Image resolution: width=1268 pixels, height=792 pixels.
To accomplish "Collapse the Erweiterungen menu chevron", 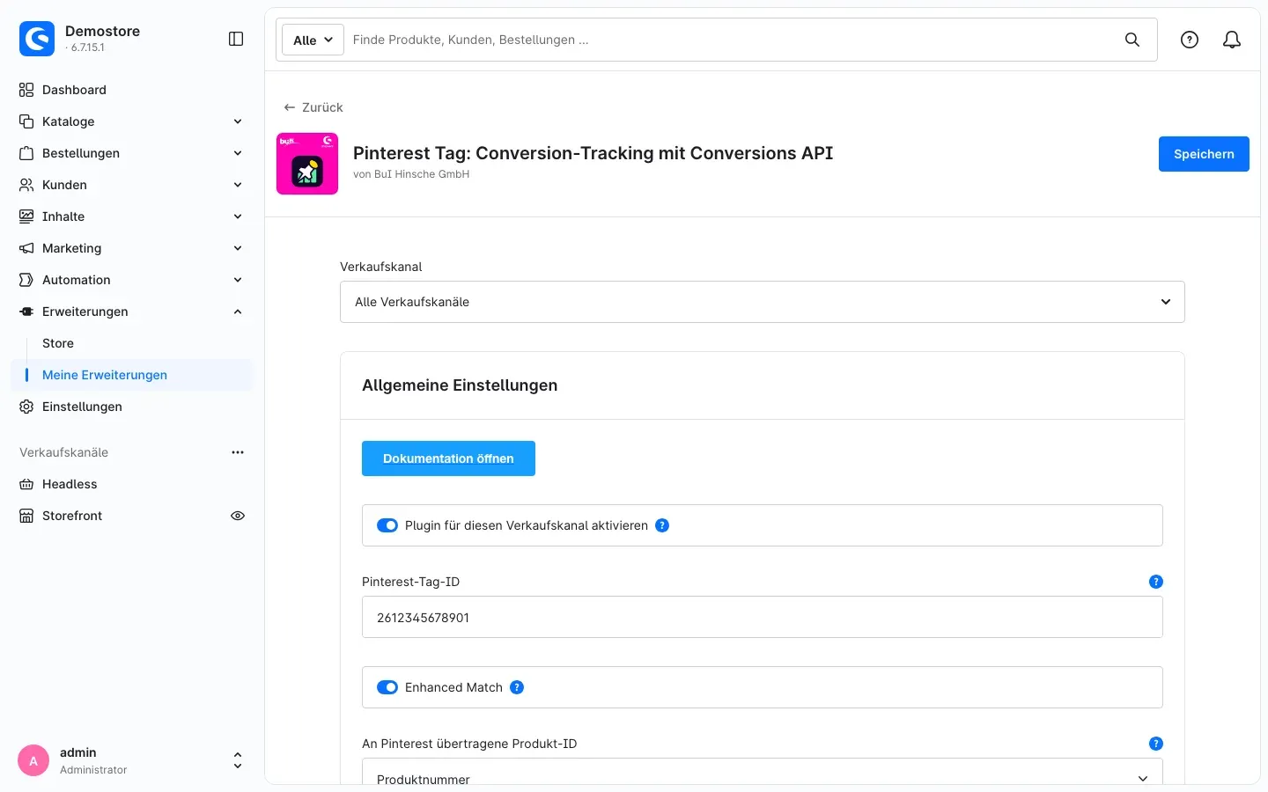I will [x=238, y=312].
